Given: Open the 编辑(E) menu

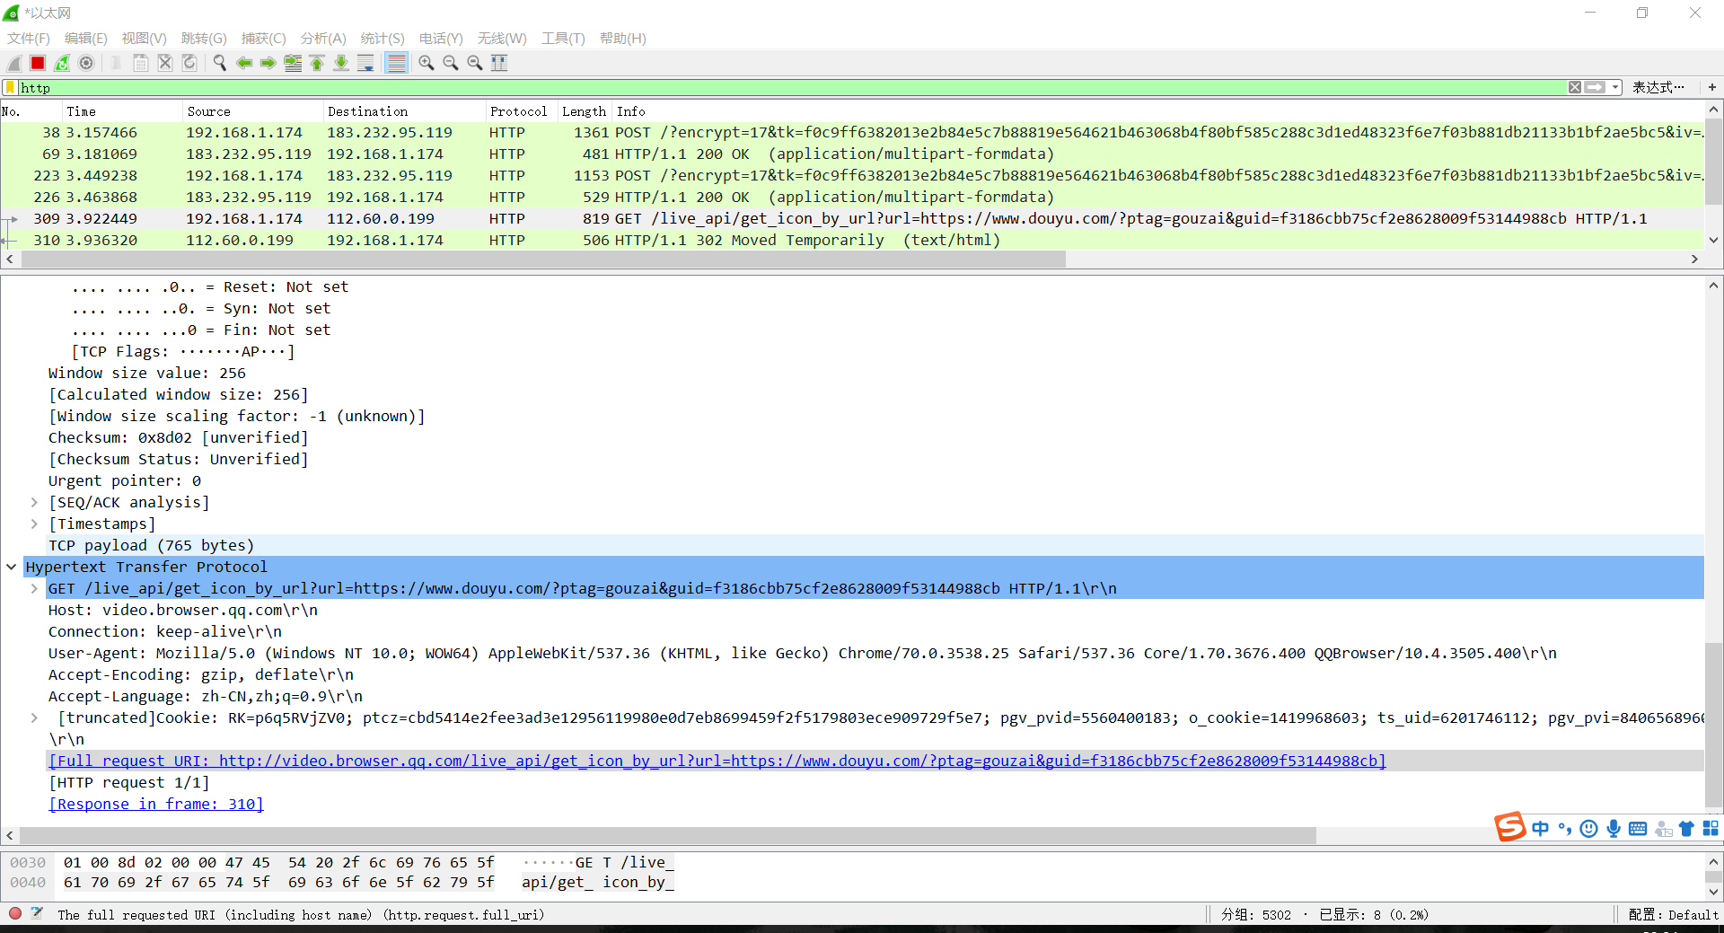Looking at the screenshot, I should [x=86, y=38].
